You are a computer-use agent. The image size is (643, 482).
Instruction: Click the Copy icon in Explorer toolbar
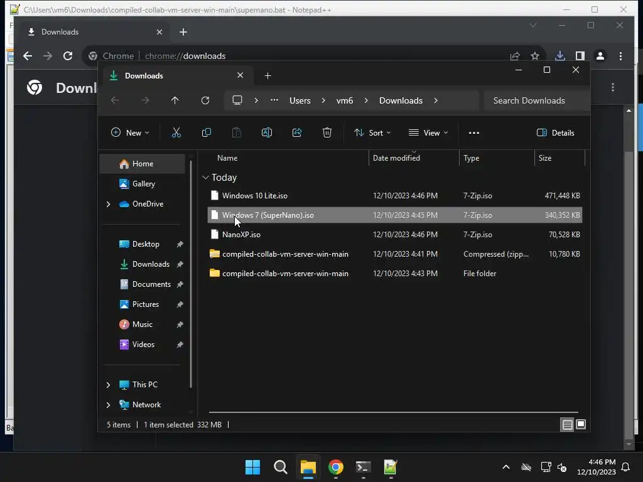click(x=206, y=132)
